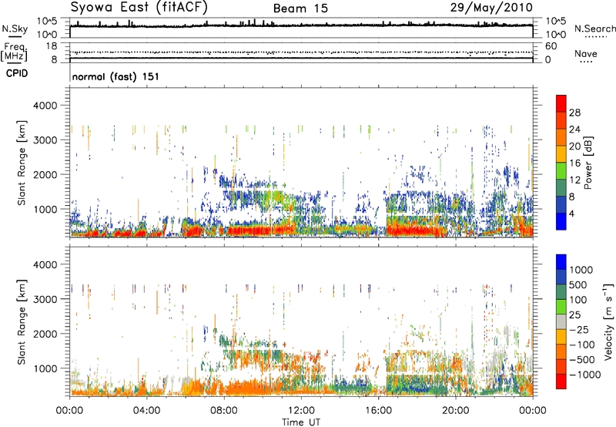Image resolution: width=616 pixels, height=427 pixels.
Task: Click the '60' Nave axis tick
Action: click(551, 46)
